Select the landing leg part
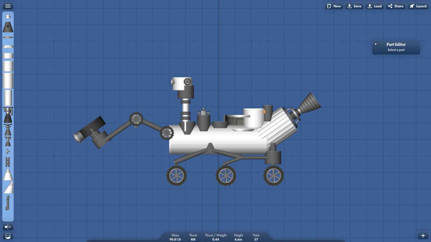431x242 pixels. point(8,203)
